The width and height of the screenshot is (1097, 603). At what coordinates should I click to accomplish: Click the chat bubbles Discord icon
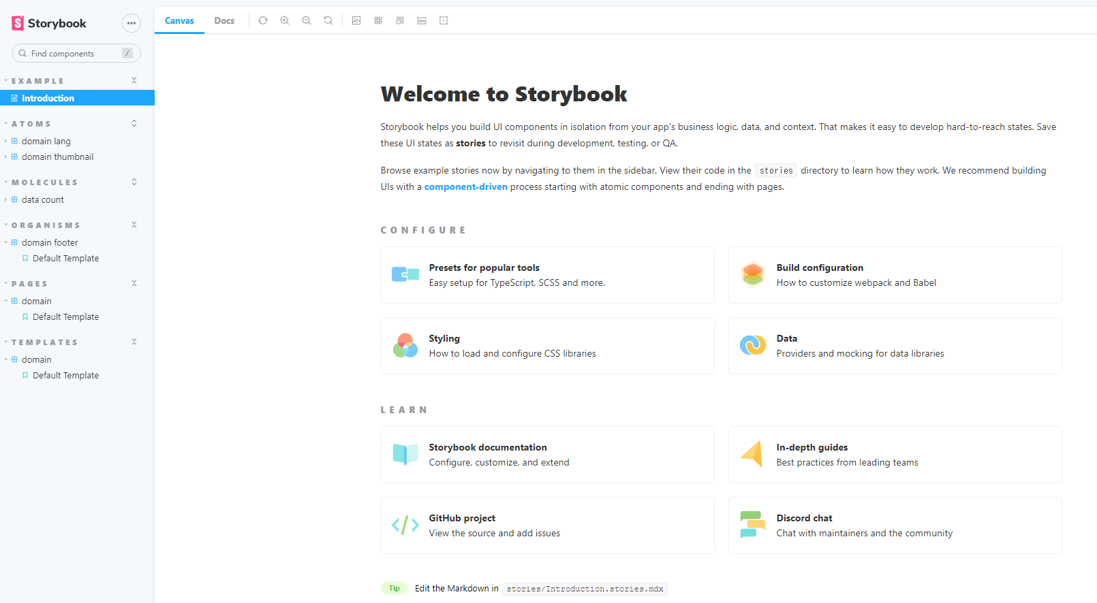click(753, 525)
